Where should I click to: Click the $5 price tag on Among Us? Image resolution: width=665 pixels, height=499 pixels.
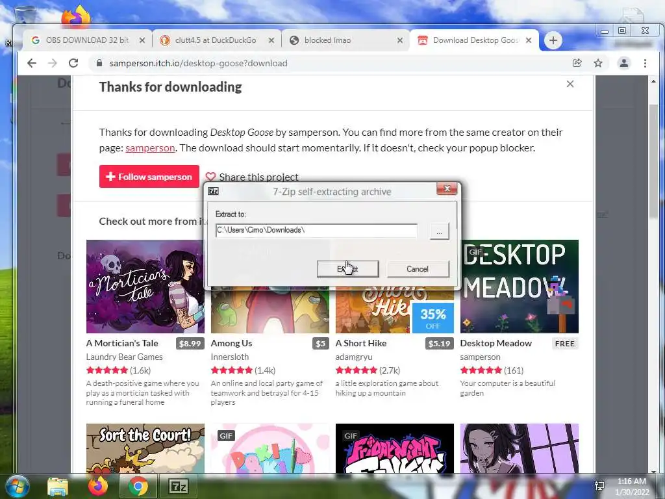click(x=321, y=344)
